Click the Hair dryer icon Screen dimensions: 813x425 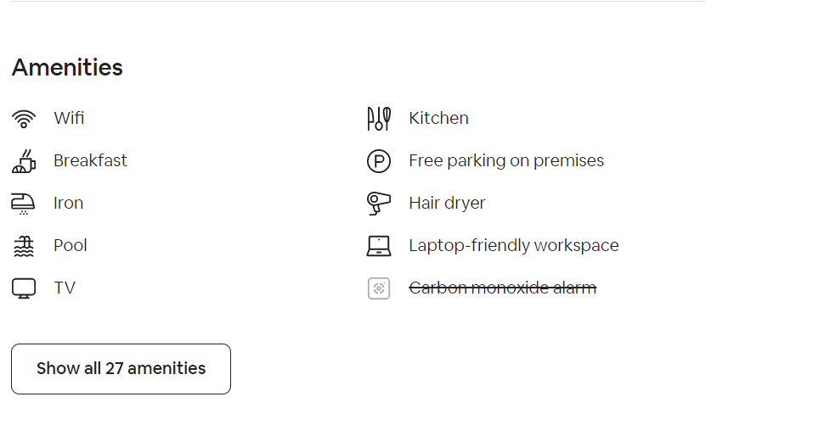379,204
